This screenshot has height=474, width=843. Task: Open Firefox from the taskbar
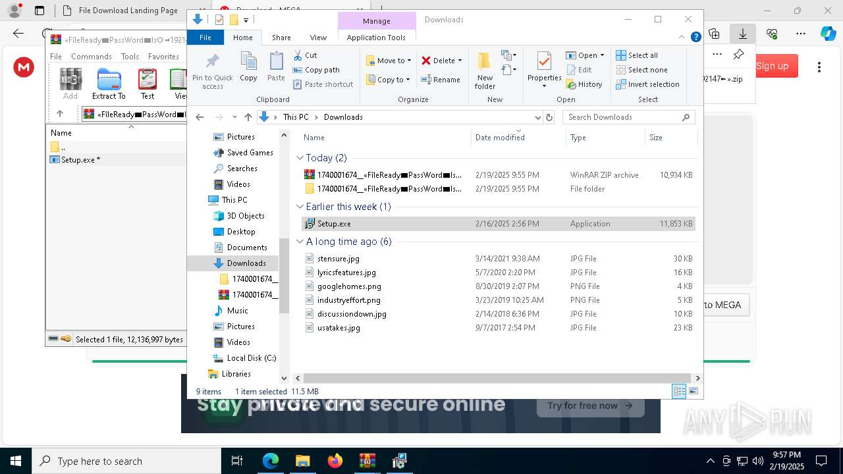[x=335, y=461]
